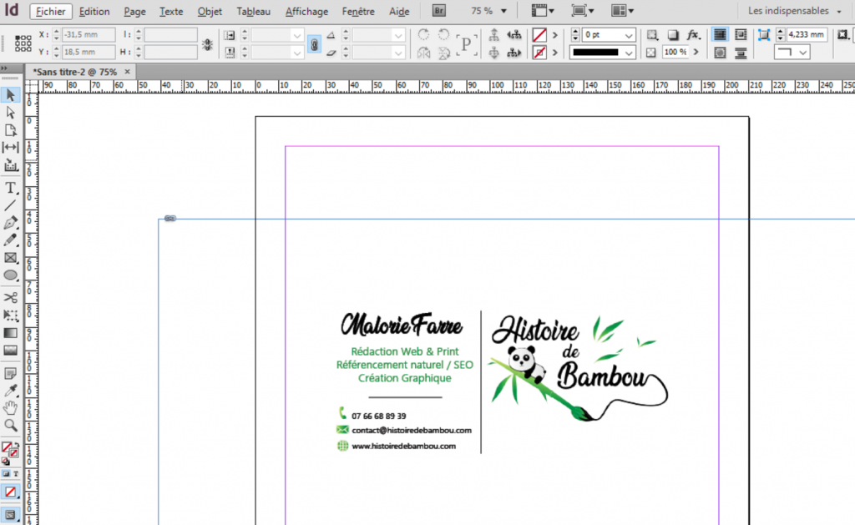
Task: Open the Affichage menu
Action: [x=306, y=12]
